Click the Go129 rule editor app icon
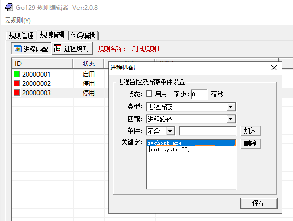This screenshot has height=221, width=293. coord(9,8)
